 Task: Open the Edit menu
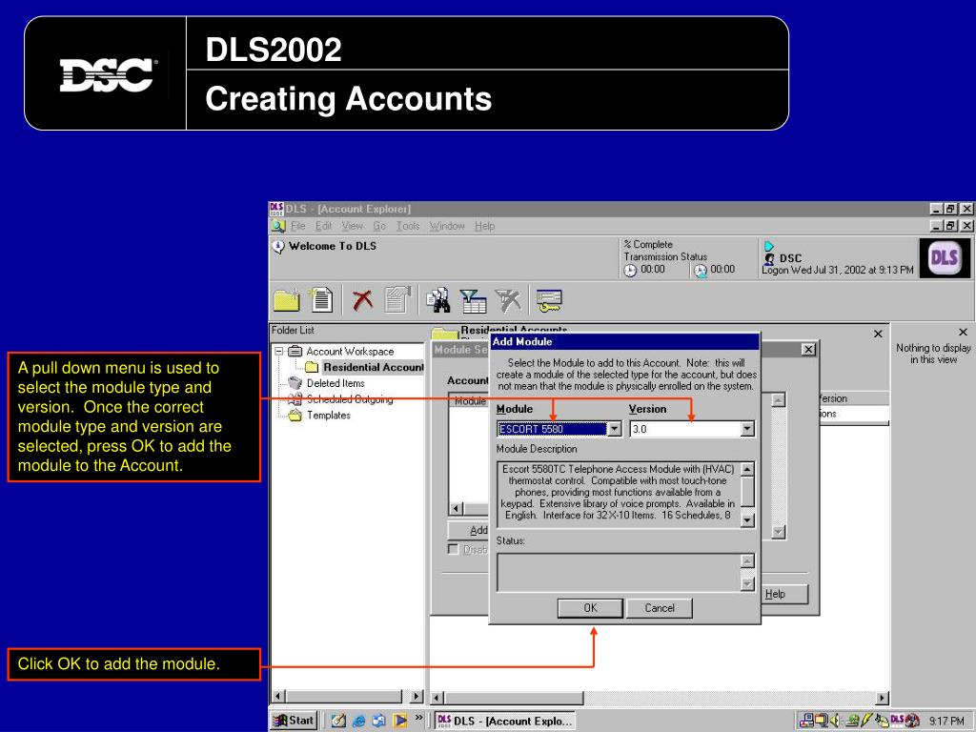pos(324,226)
